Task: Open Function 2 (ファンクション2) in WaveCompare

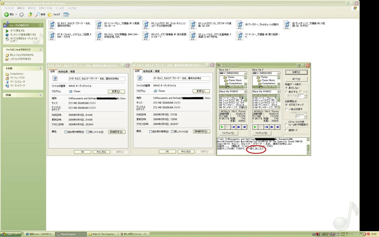Action: [x=262, y=133]
